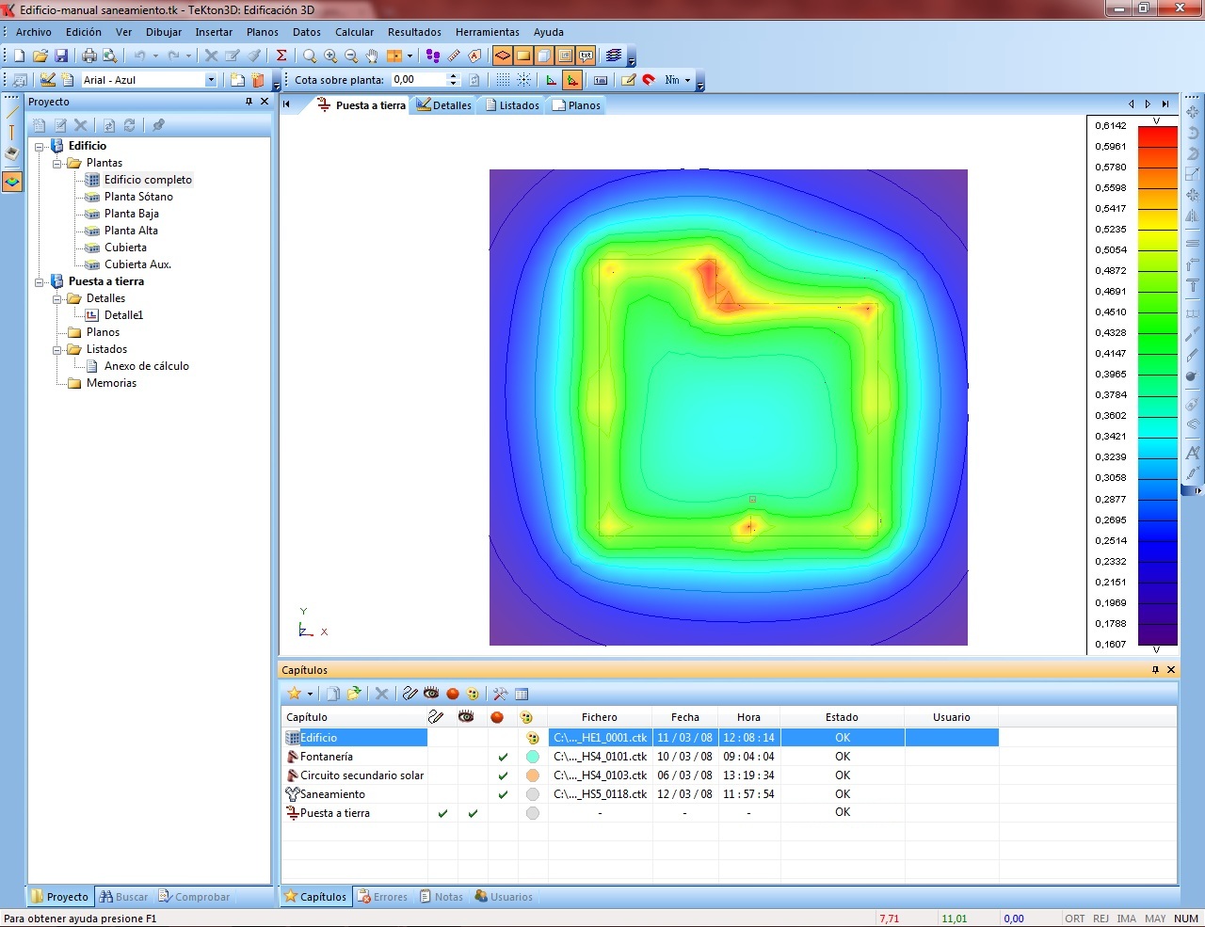Switch to the Listados tab

tap(513, 105)
